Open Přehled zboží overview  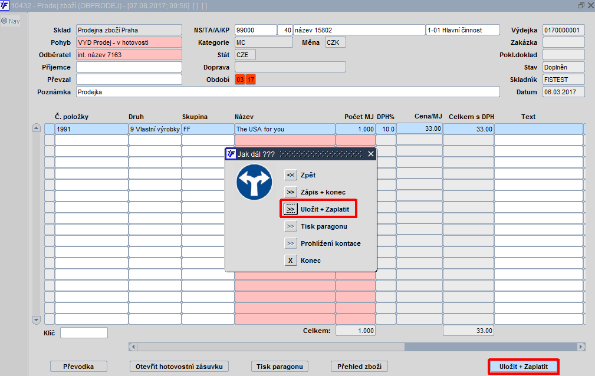tap(359, 367)
